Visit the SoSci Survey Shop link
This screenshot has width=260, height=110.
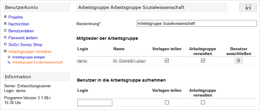tap(25, 45)
